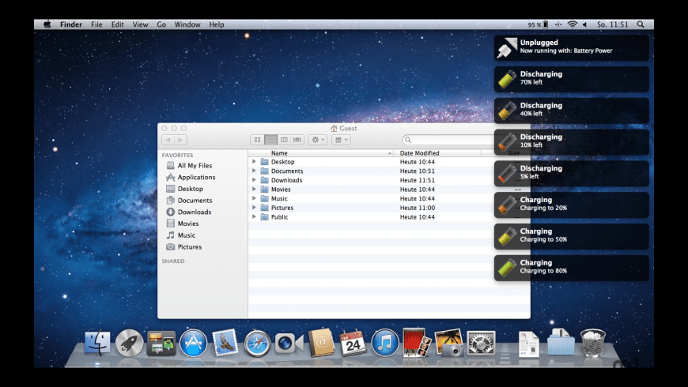The image size is (688, 387).
Task: Open the Finder application menu
Action: click(x=71, y=24)
